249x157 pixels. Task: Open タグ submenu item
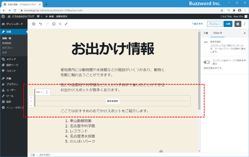click(x=4, y=53)
